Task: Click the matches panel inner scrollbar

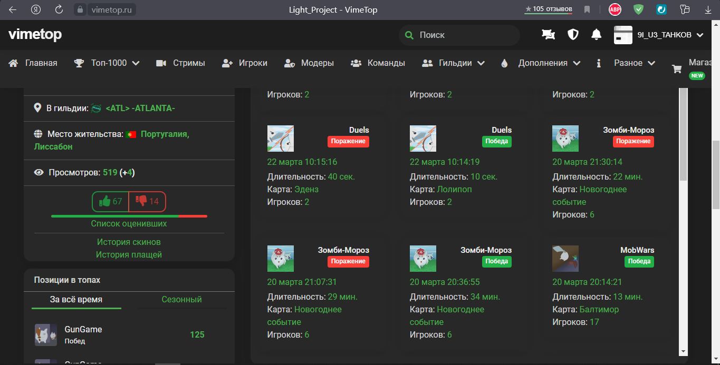Action: 683,134
